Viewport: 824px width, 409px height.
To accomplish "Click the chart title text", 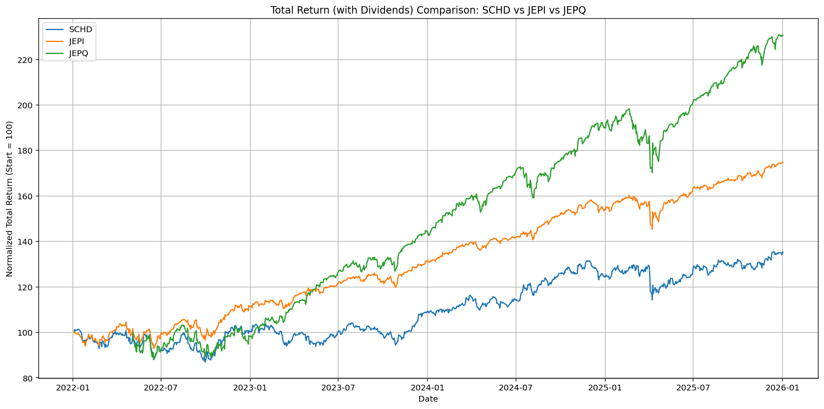I will [x=428, y=10].
